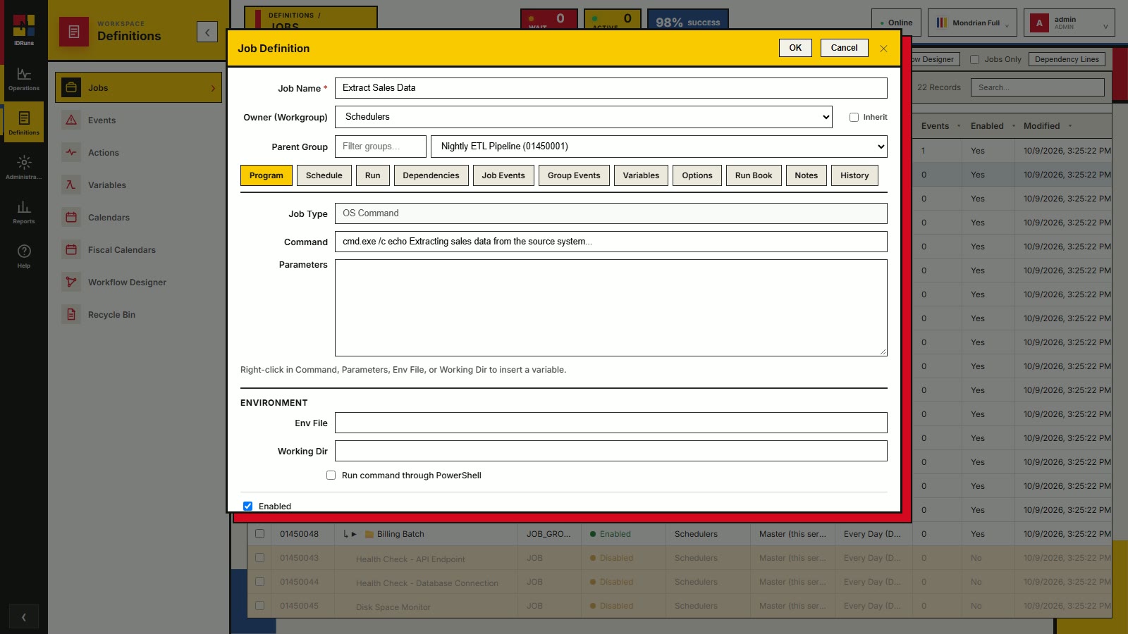Viewport: 1128px width, 634px height.
Task: Click the IDRuns logo icon
Action: pos(24,26)
